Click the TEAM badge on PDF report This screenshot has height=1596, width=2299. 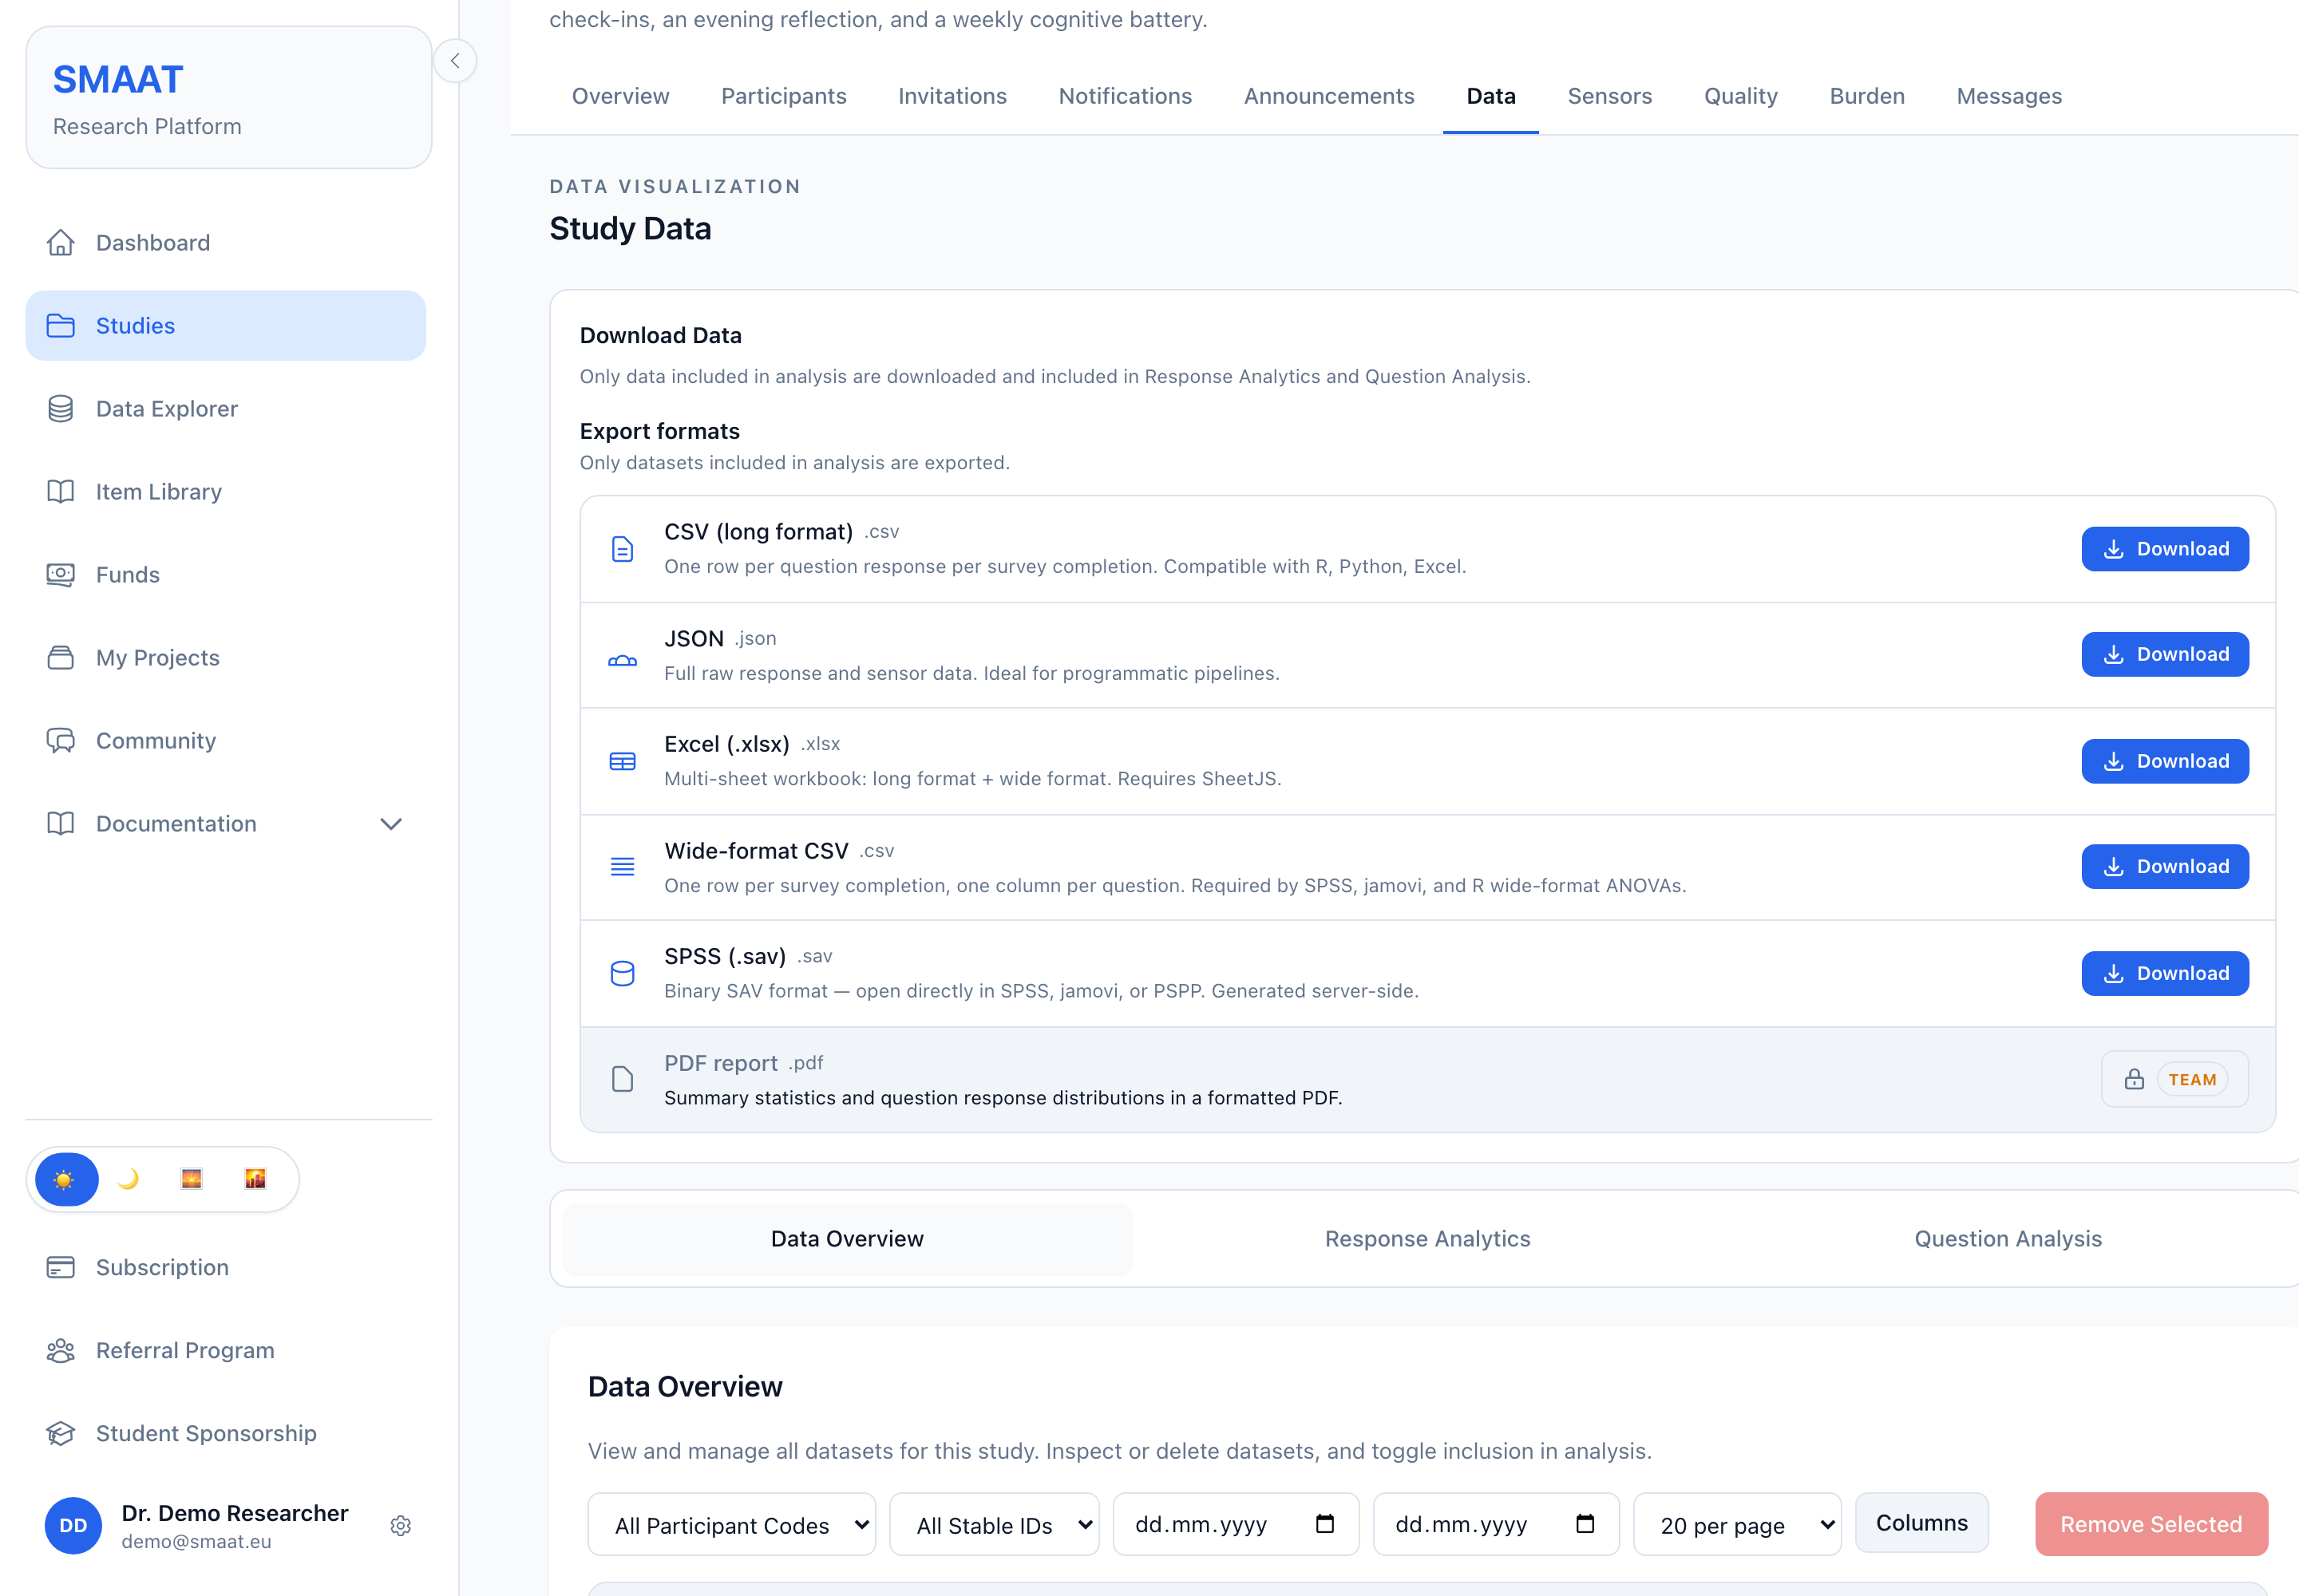tap(2192, 1080)
